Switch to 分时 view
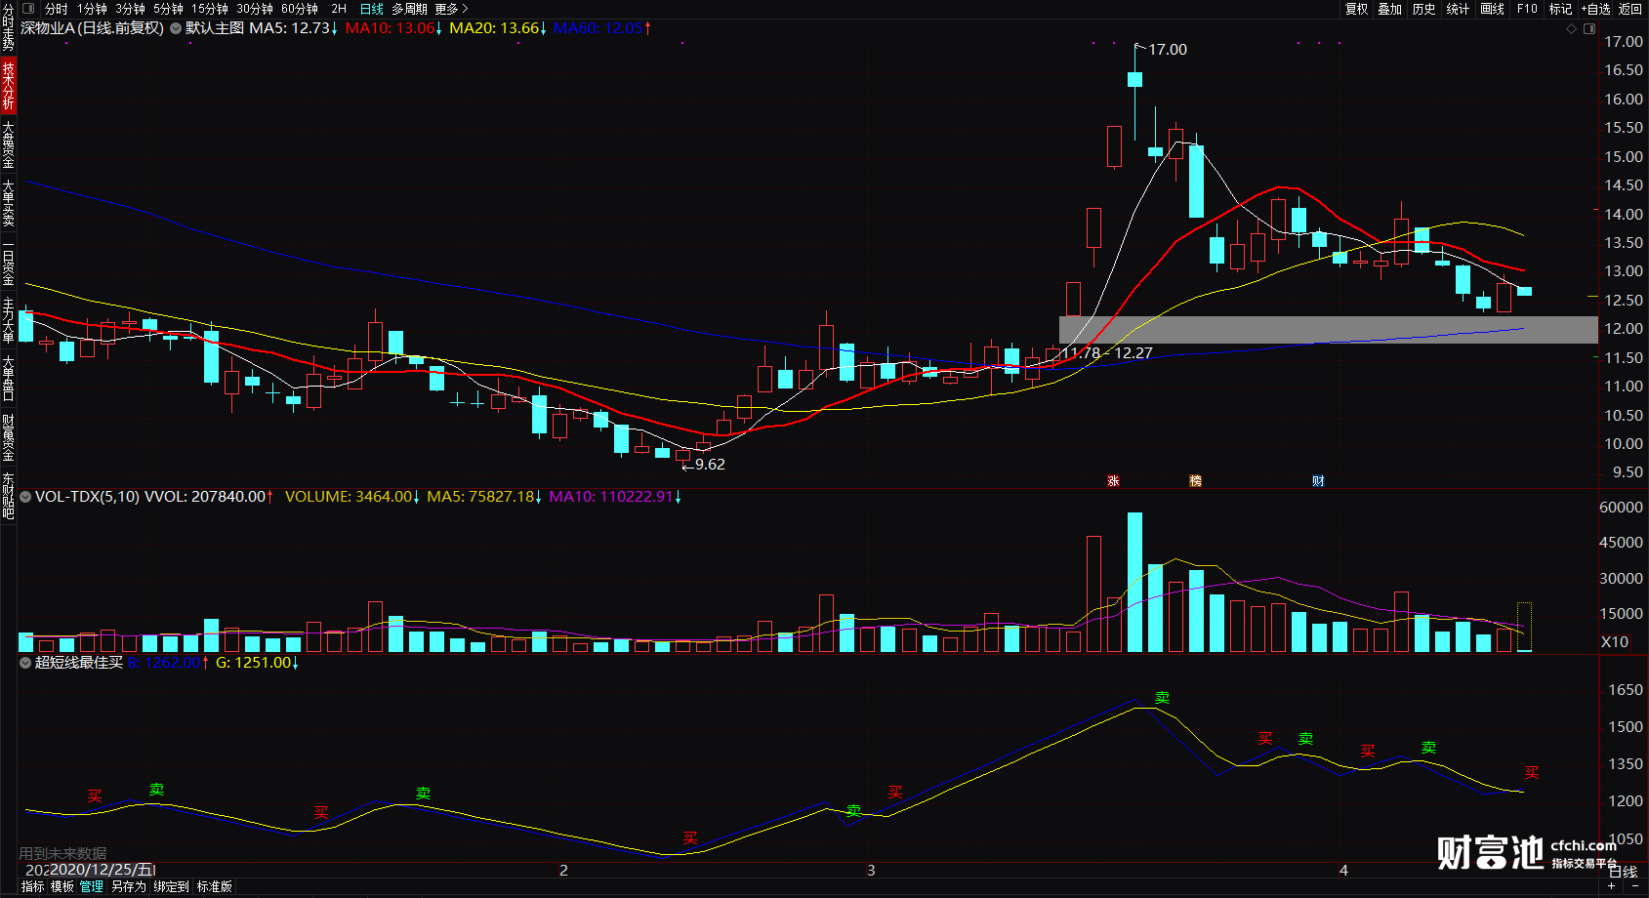The height and width of the screenshot is (898, 1649). click(57, 9)
